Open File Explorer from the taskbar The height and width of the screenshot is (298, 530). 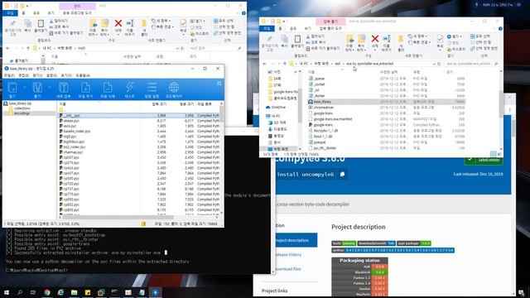point(74,292)
